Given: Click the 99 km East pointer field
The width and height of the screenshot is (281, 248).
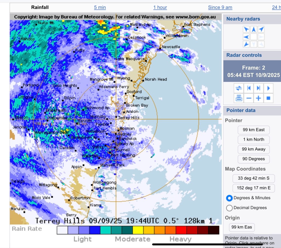Looking at the screenshot, I should click(x=254, y=130).
